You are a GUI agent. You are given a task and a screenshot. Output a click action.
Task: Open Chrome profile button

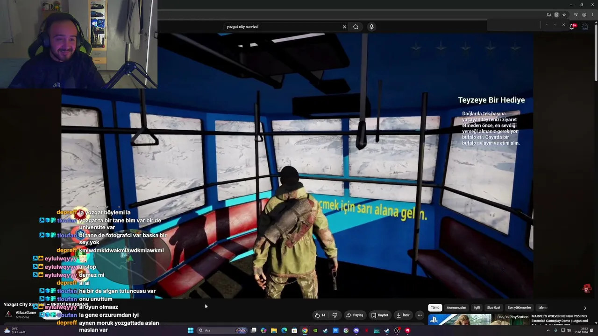pyautogui.click(x=584, y=14)
